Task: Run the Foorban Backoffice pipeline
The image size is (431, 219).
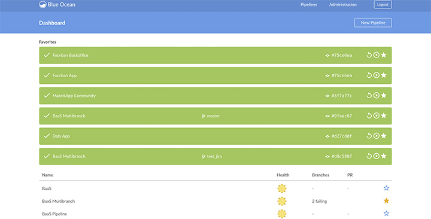Action: click(x=377, y=55)
